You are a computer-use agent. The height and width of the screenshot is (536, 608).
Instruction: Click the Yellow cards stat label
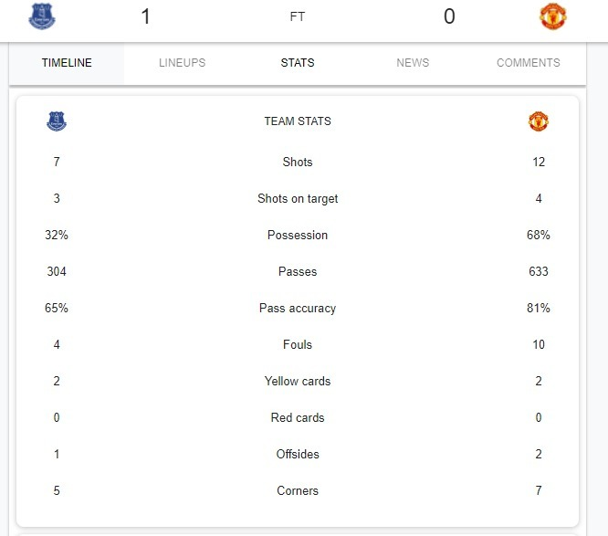click(298, 382)
